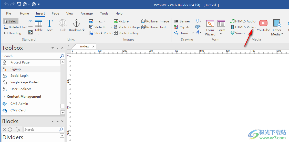Click the globe magnifier Preview icon
This screenshot has width=289, height=142.
(x=25, y=4)
